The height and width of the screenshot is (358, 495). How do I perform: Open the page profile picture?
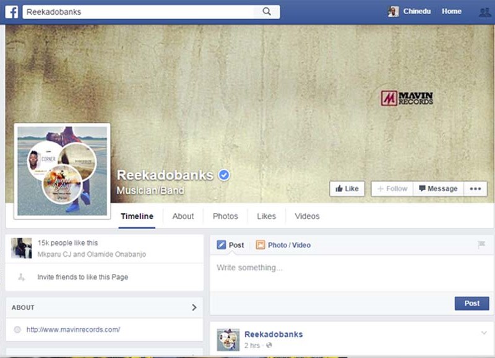coord(62,171)
